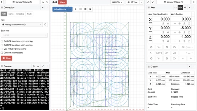
Task: Clear the Console with trash icon
Action: (x=34, y=66)
